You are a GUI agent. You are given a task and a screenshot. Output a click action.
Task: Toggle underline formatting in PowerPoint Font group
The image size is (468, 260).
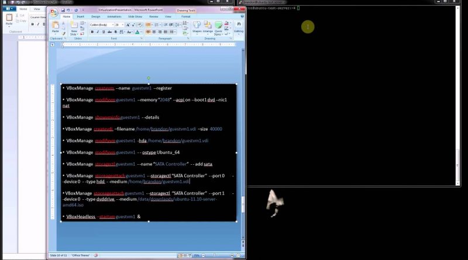(x=104, y=32)
